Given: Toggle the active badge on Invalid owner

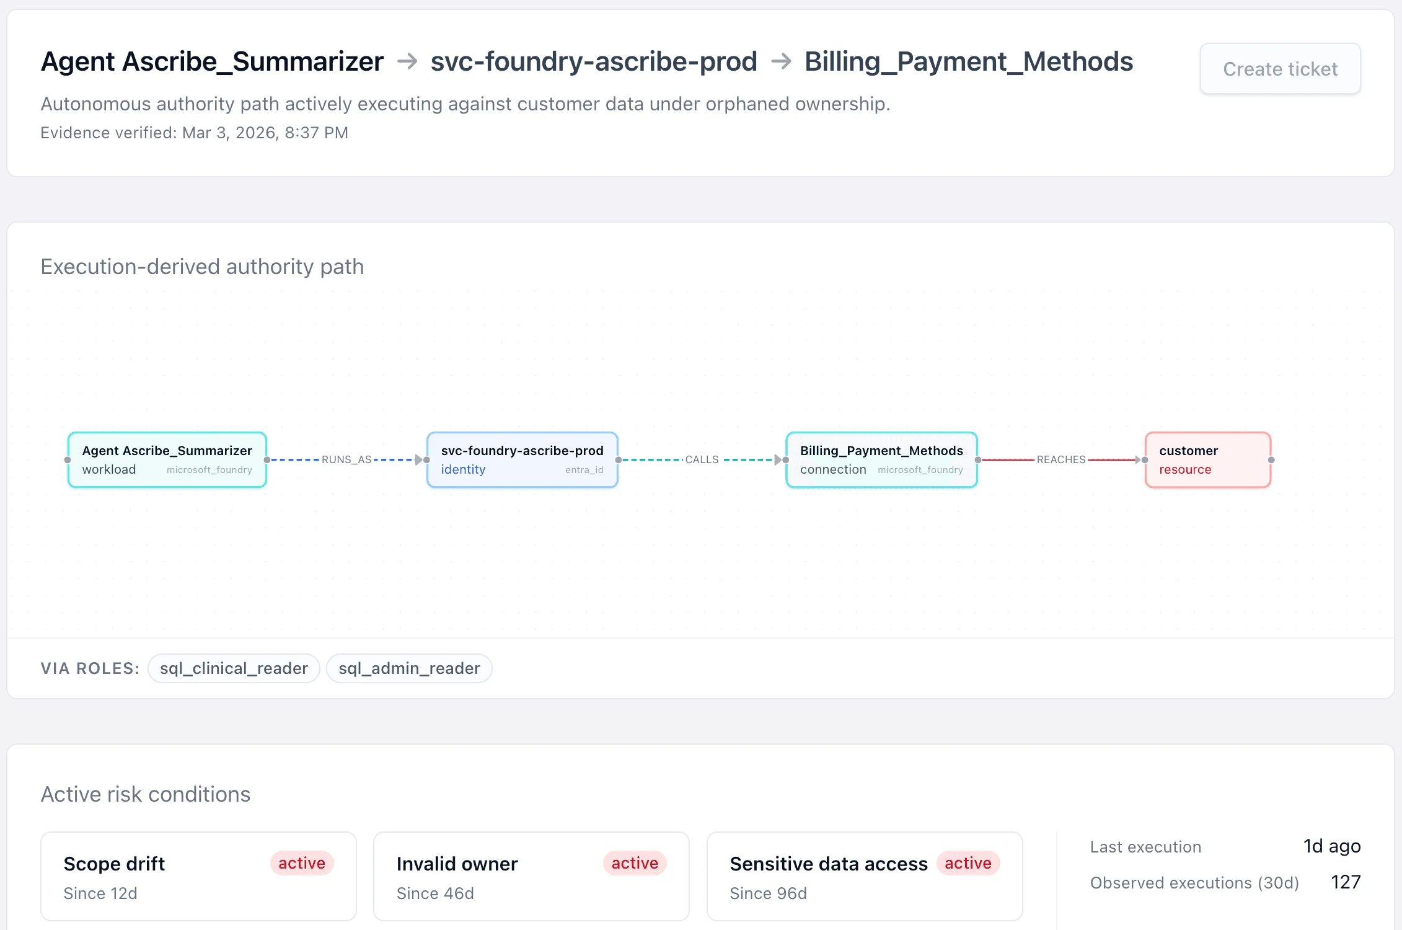Looking at the screenshot, I should tap(634, 863).
